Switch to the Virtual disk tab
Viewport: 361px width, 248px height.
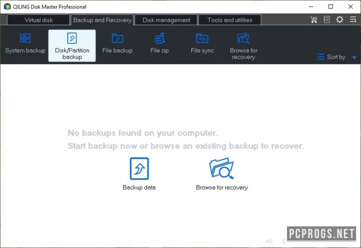(38, 20)
